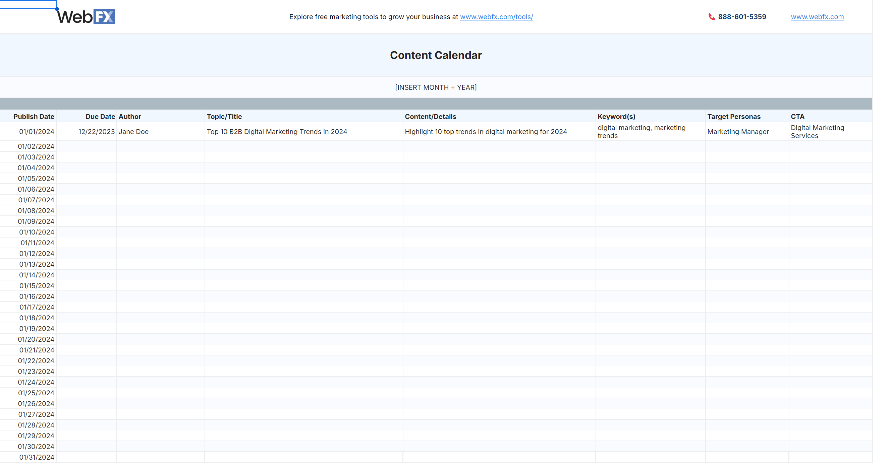This screenshot has width=893, height=466.
Task: Open the www.webfx.com/tools/ link
Action: click(496, 17)
